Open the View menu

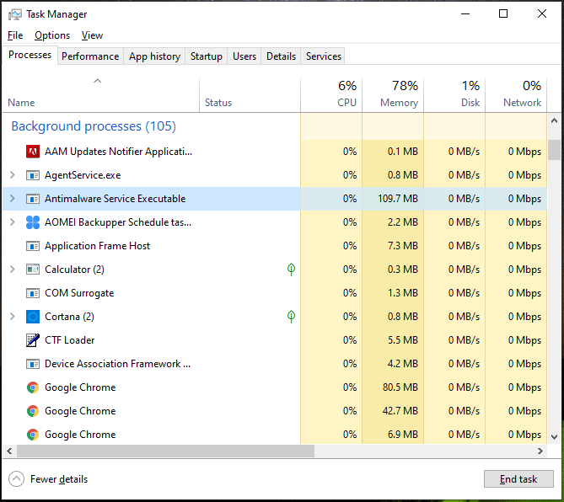coord(92,35)
